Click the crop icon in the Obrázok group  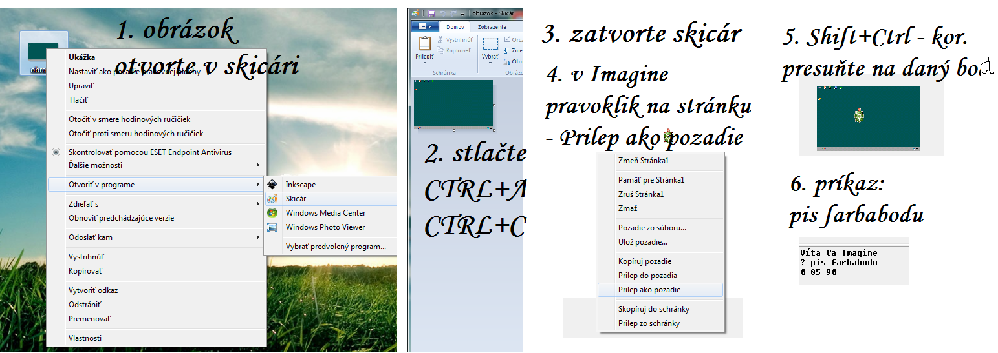pyautogui.click(x=507, y=40)
